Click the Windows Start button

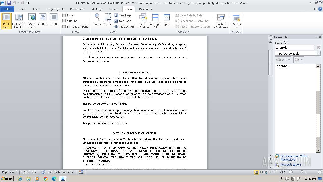tap(7, 179)
